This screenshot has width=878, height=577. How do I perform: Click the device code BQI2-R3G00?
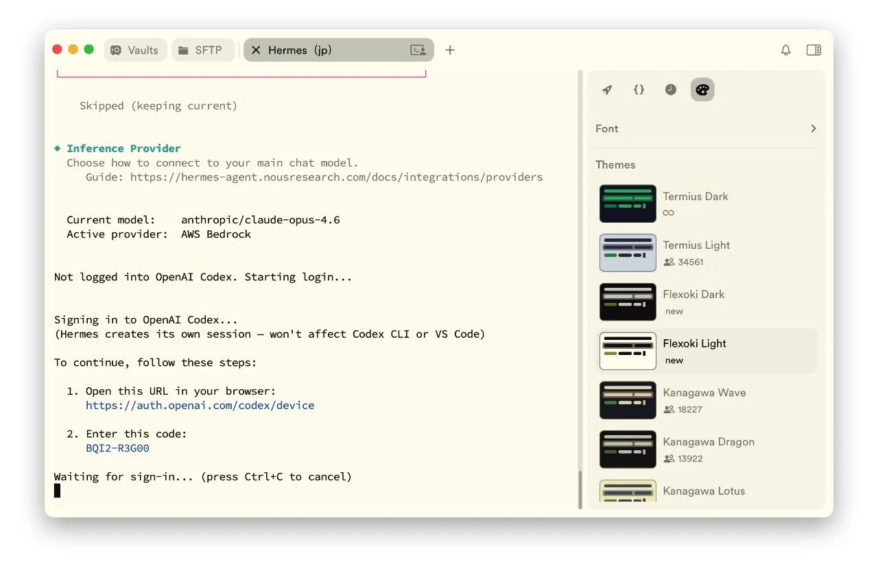[x=117, y=448]
